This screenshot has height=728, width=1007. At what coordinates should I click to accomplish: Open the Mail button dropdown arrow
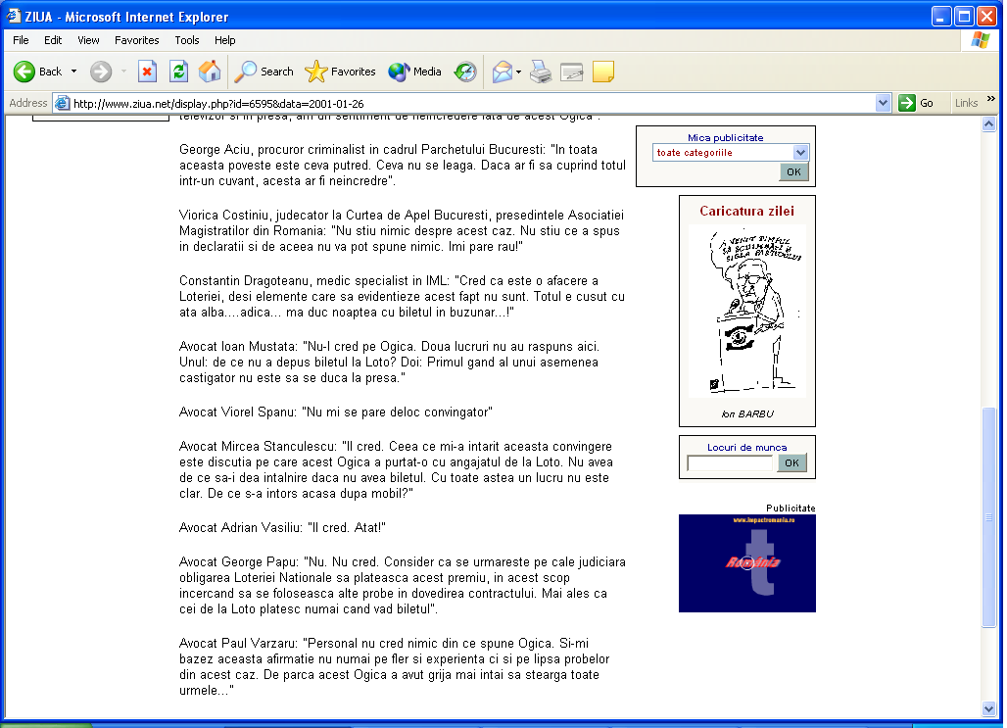tap(518, 72)
